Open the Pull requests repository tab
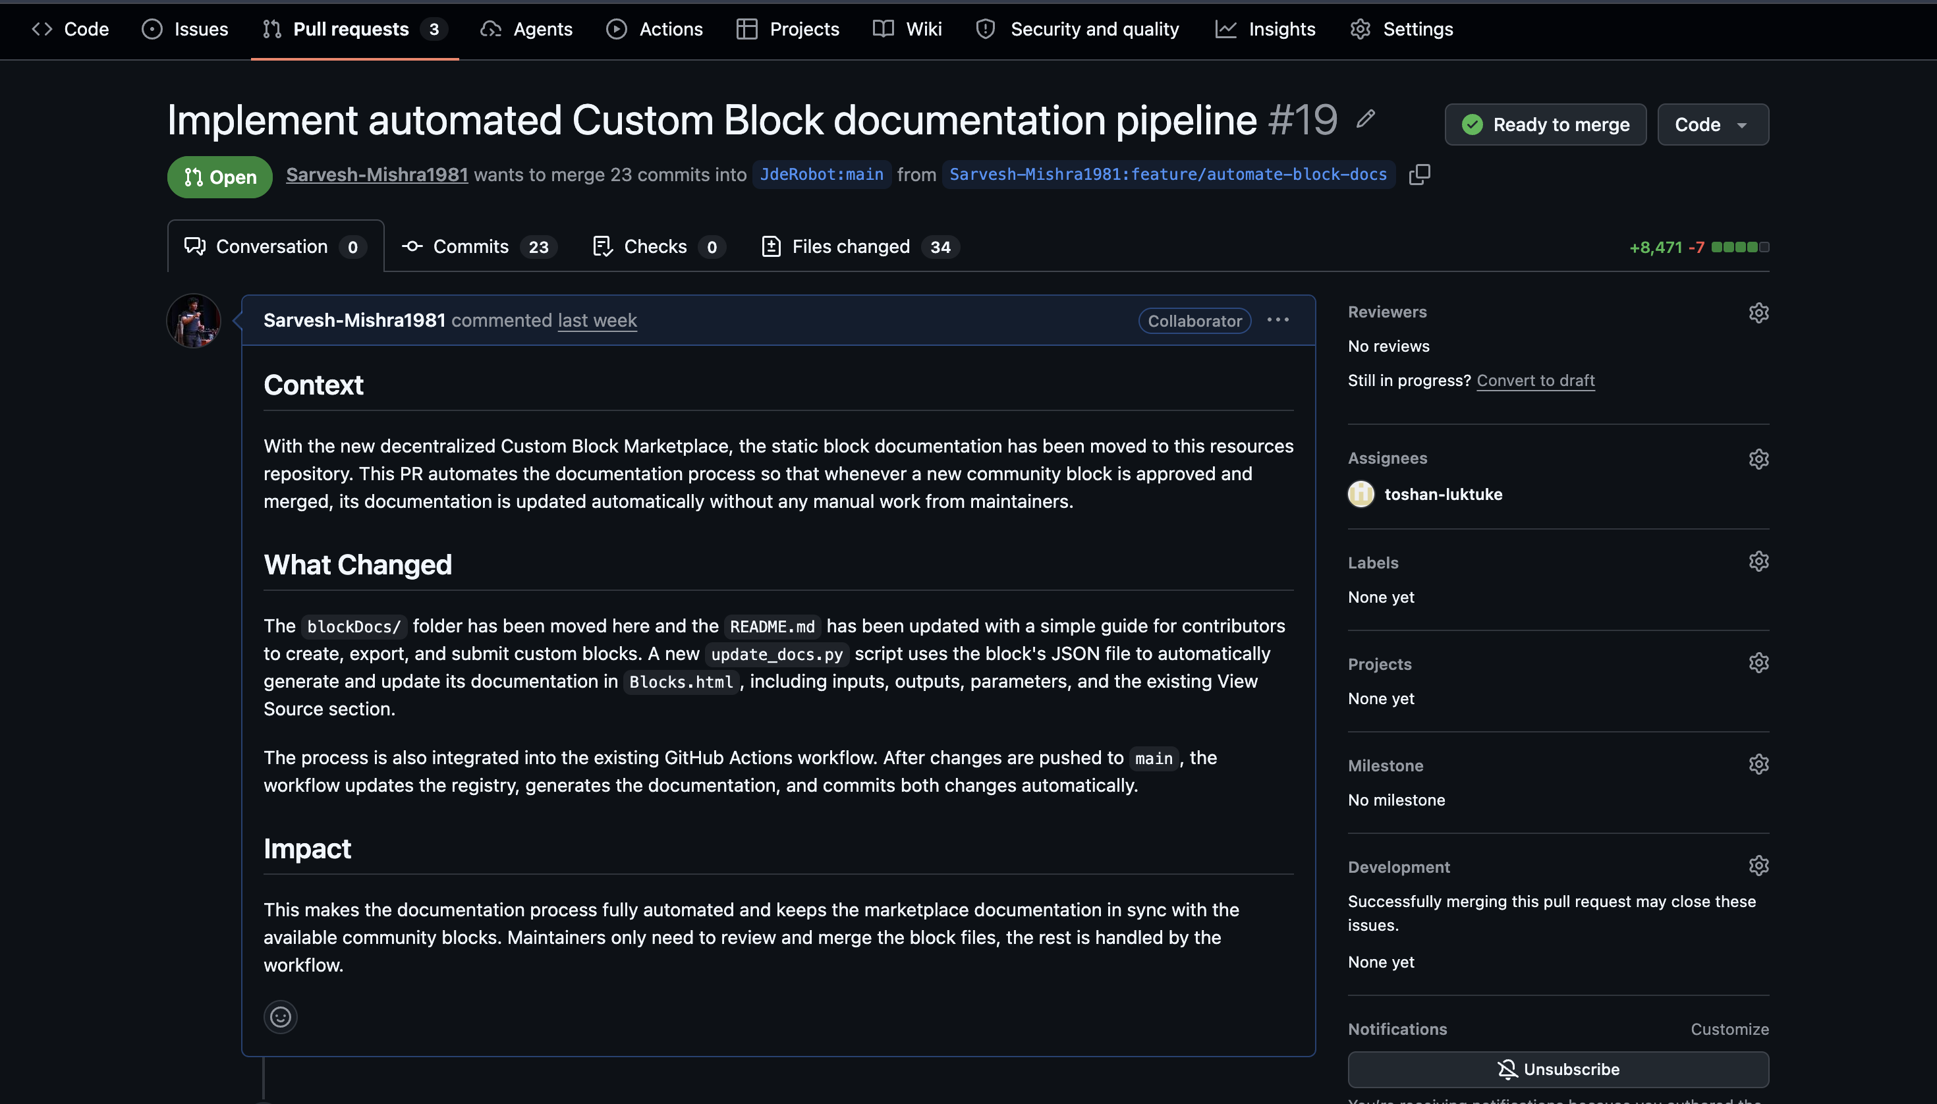 (x=355, y=29)
